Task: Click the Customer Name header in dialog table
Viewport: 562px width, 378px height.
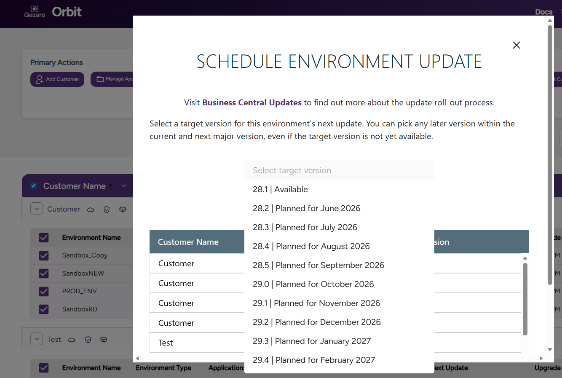Action: coord(188,242)
